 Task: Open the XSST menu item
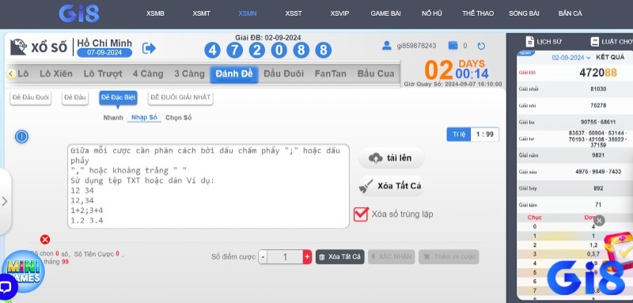294,13
